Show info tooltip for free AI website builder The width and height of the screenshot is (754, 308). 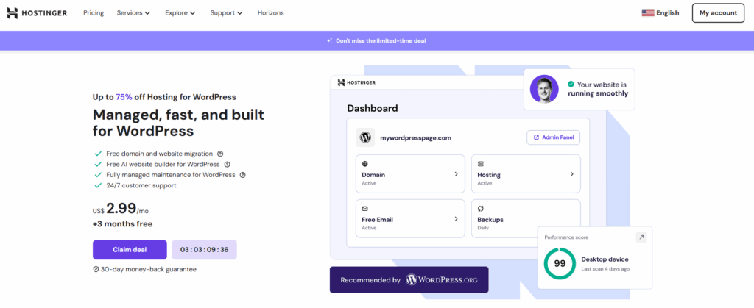pyautogui.click(x=228, y=165)
